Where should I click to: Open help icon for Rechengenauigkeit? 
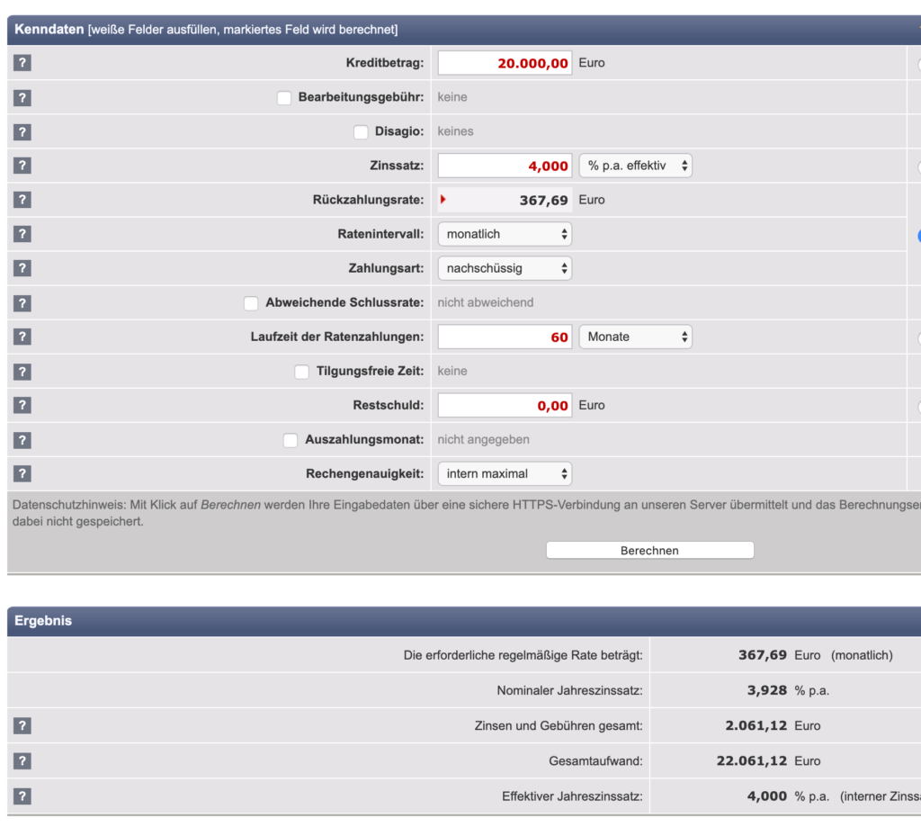(x=22, y=473)
